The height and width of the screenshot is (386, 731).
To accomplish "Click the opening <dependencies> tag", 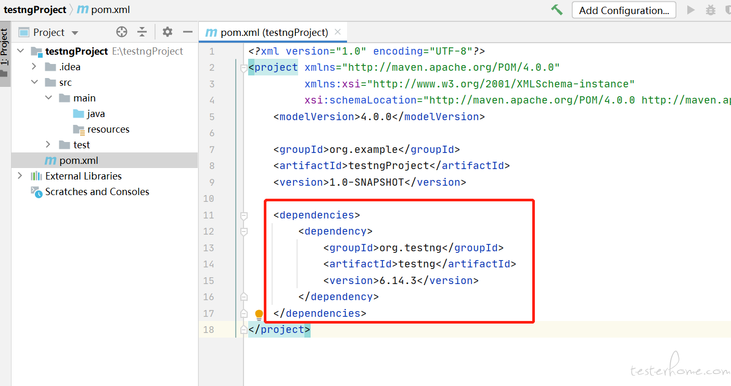I will tap(317, 215).
